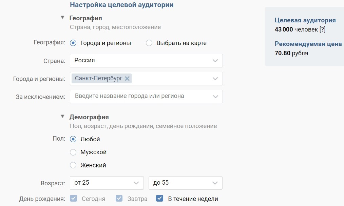Screen dimensions: 344x206
Task: Open the maximum age до 55 dropdown
Action: [x=185, y=183]
